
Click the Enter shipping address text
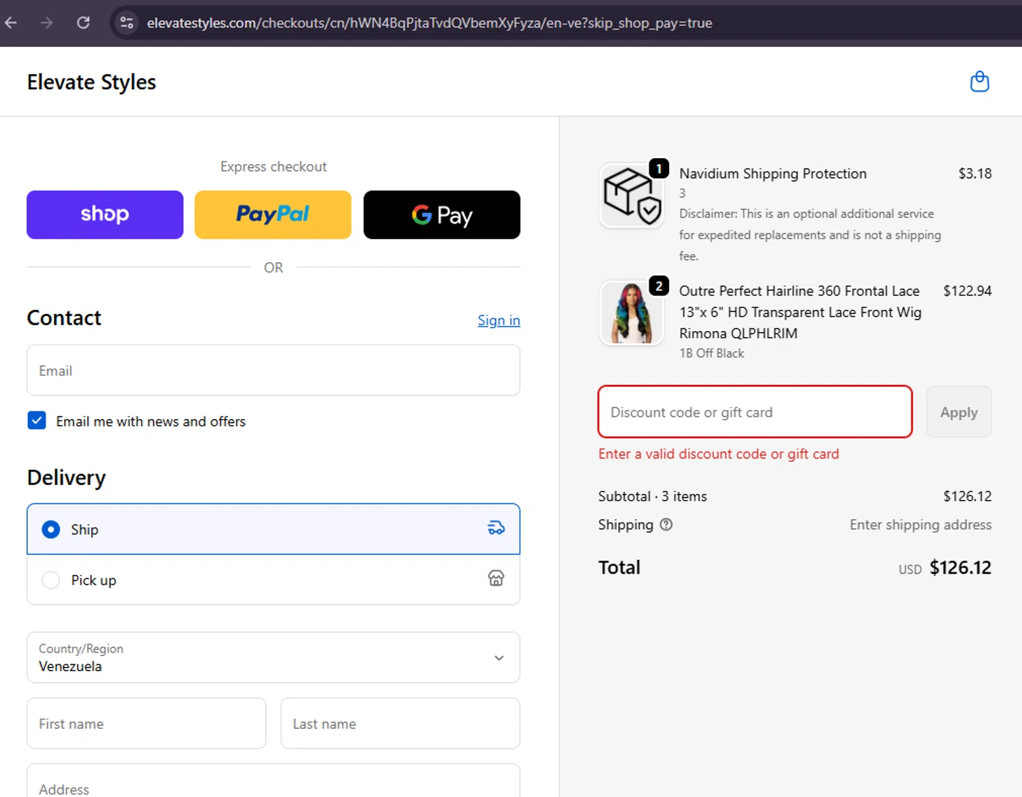click(x=920, y=525)
